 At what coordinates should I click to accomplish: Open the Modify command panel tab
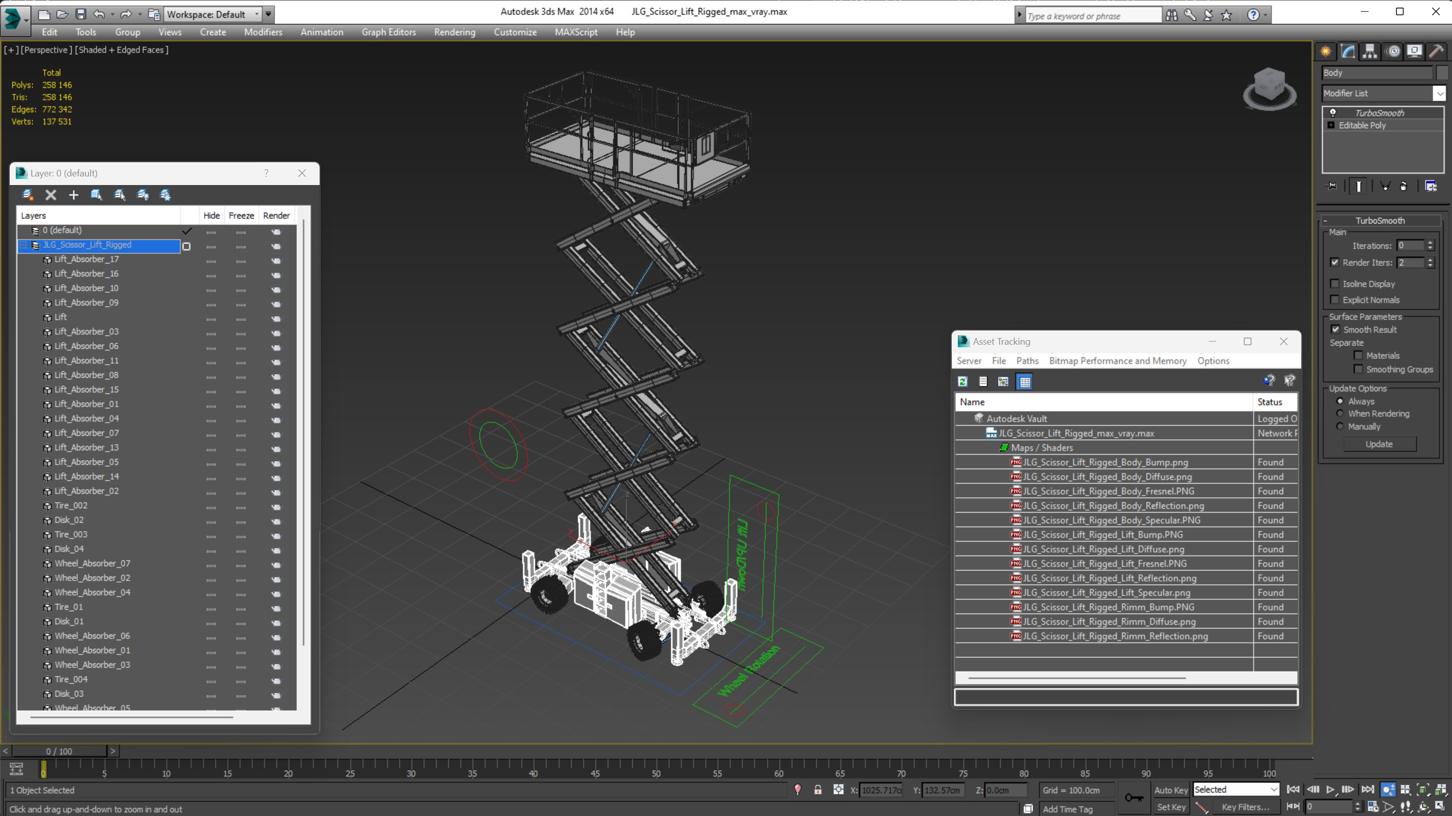tap(1348, 51)
